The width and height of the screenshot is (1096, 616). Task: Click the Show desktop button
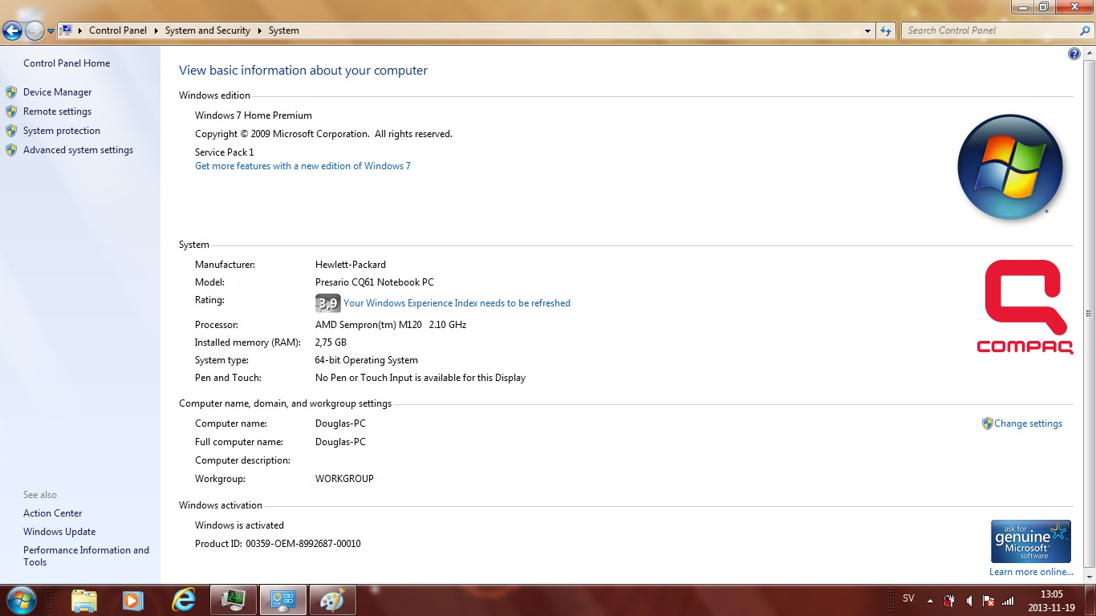pyautogui.click(x=1090, y=601)
